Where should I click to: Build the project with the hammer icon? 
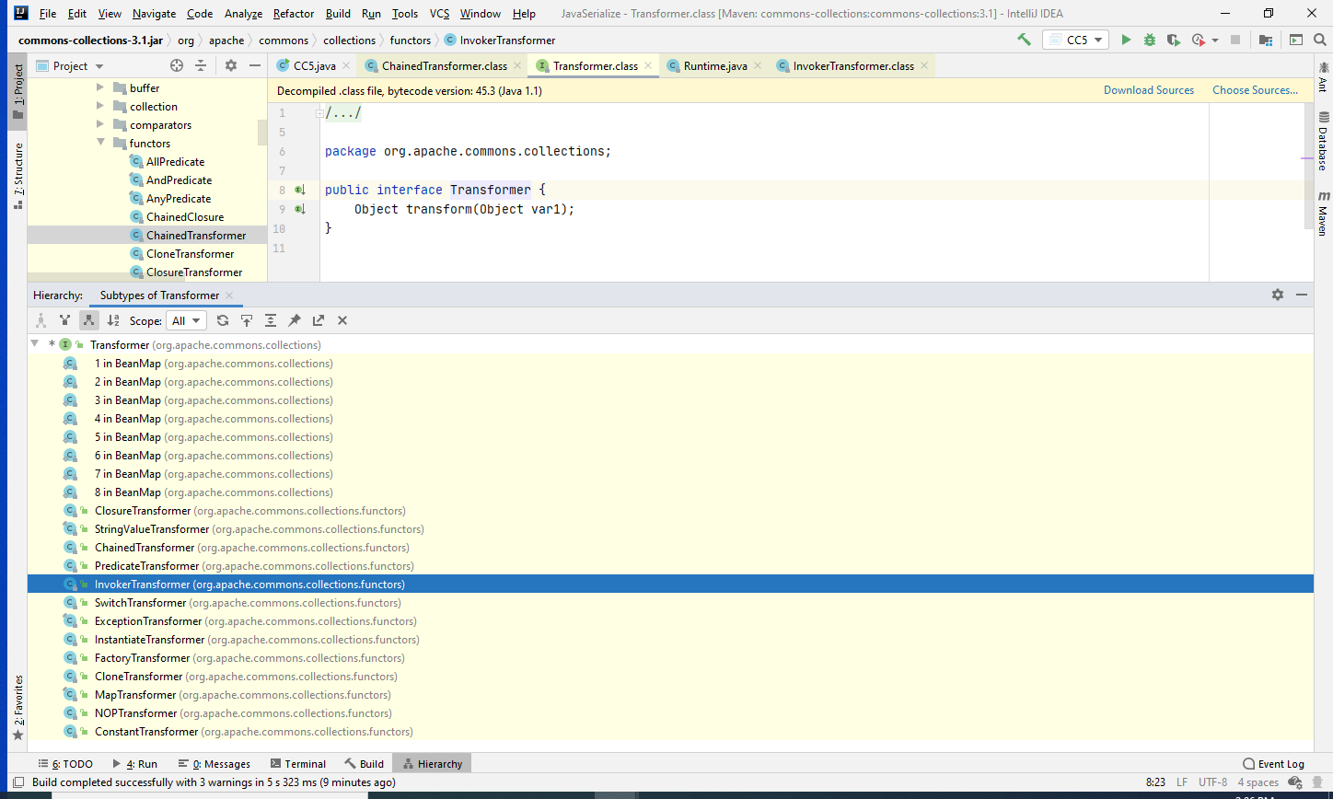(1024, 41)
